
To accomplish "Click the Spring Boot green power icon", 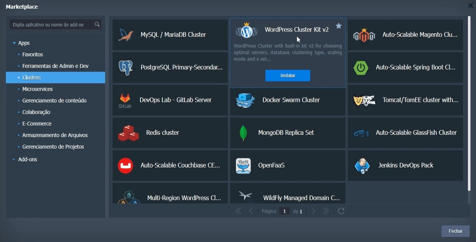I will 361,68.
